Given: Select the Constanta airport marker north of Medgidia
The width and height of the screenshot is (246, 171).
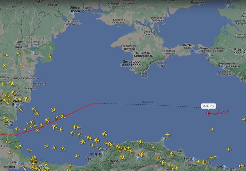Looking at the screenshot, I should (x=29, y=73).
